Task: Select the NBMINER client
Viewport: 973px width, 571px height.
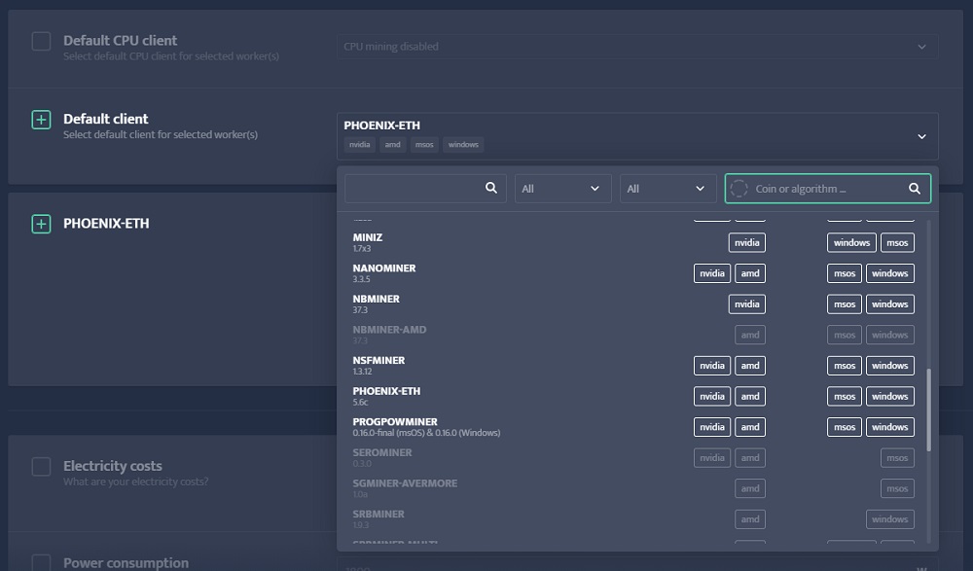Action: coord(633,304)
